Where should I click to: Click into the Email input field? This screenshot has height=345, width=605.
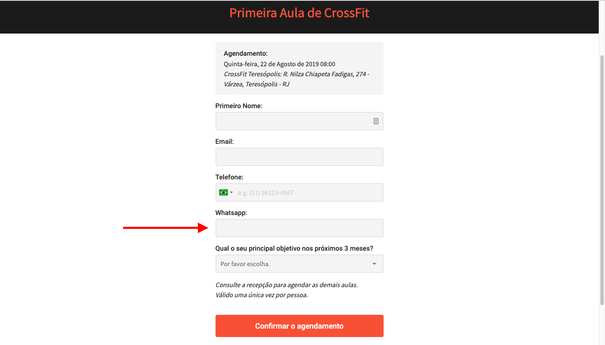[299, 157]
